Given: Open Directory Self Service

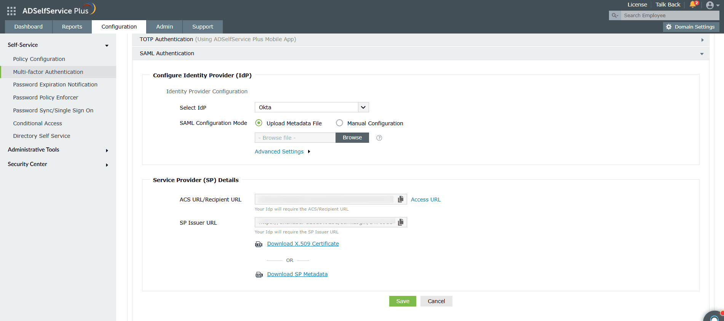Looking at the screenshot, I should pyautogui.click(x=42, y=136).
